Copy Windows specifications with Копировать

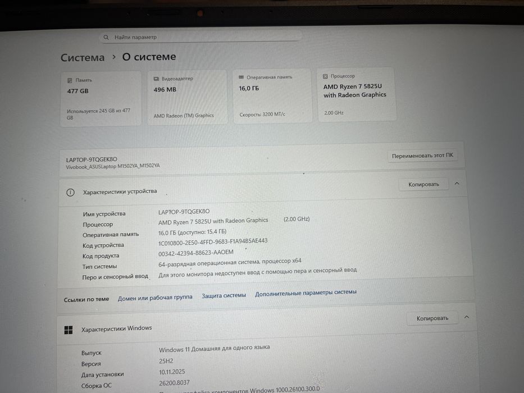coord(432,318)
